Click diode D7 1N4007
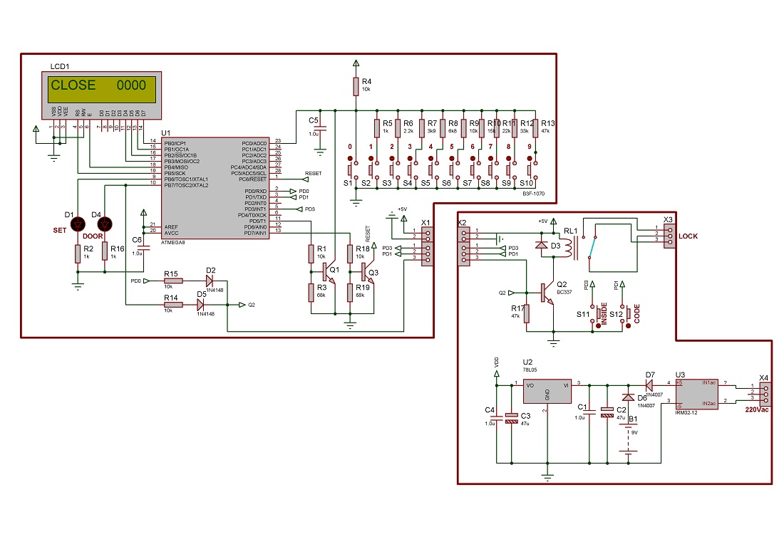This screenshot has height=544, width=784. pos(649,385)
